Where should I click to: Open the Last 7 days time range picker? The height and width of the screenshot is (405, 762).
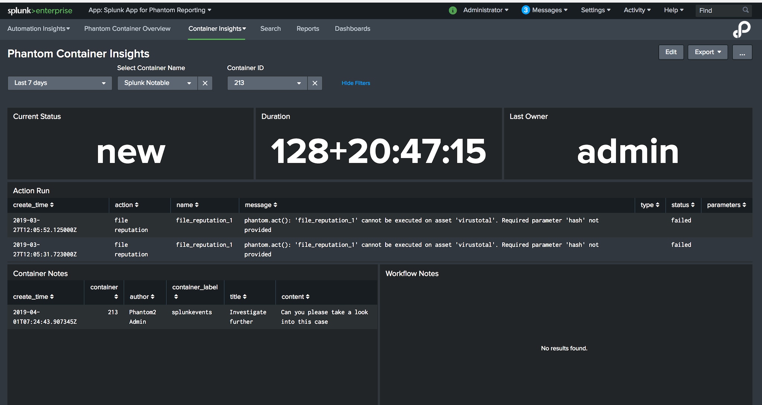(60, 83)
